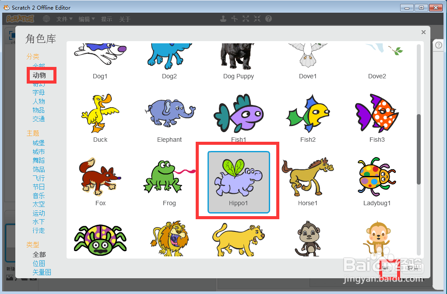Select the grow sprite tool
This screenshot has width=447, height=294.
tap(246, 19)
